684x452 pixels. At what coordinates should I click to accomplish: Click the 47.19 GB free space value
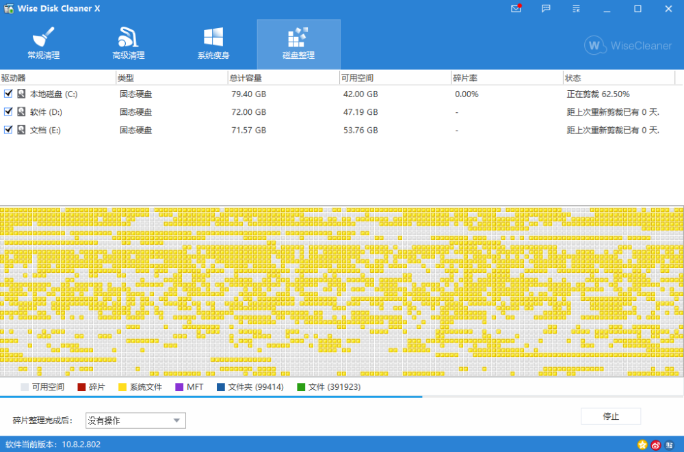click(360, 112)
